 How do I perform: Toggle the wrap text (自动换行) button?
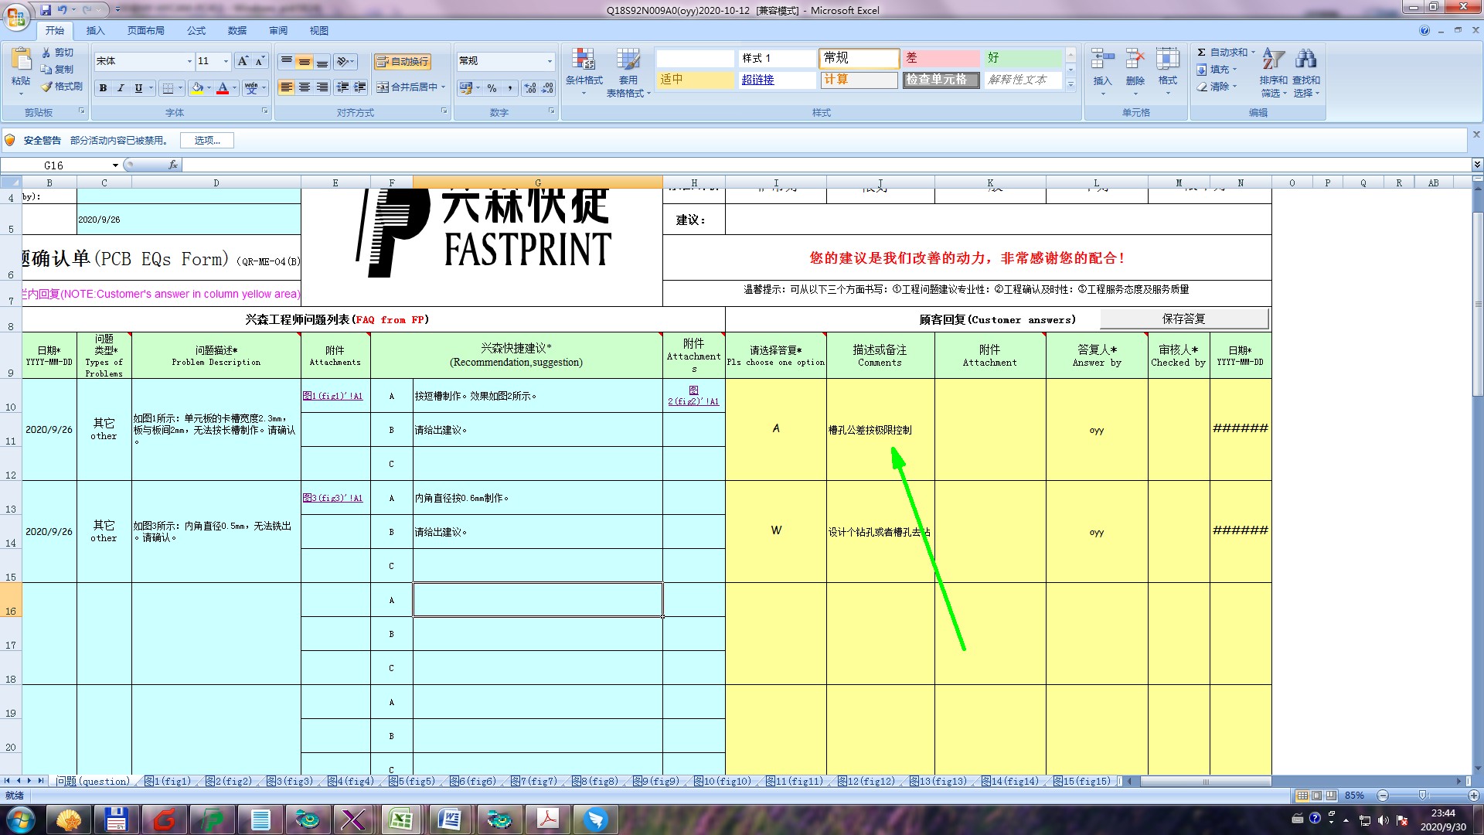pyautogui.click(x=403, y=62)
